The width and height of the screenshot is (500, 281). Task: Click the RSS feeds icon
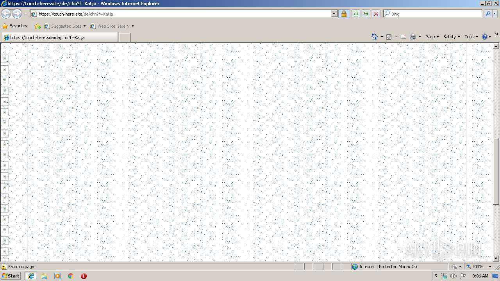389,37
